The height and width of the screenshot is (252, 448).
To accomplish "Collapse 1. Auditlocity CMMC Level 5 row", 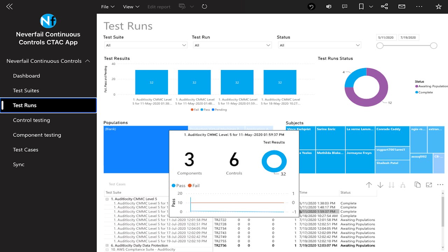I will (107, 199).
